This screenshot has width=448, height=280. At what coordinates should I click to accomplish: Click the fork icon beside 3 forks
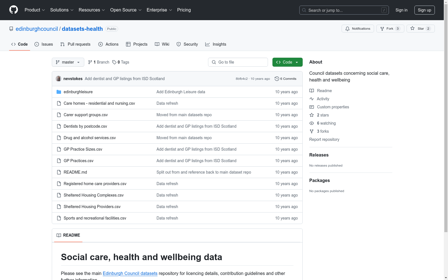coord(312,131)
